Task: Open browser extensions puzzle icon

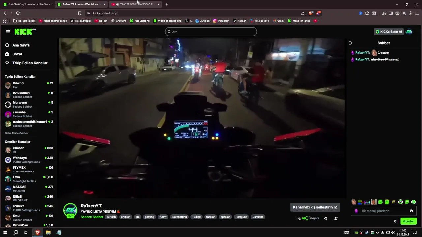Action: (367, 13)
